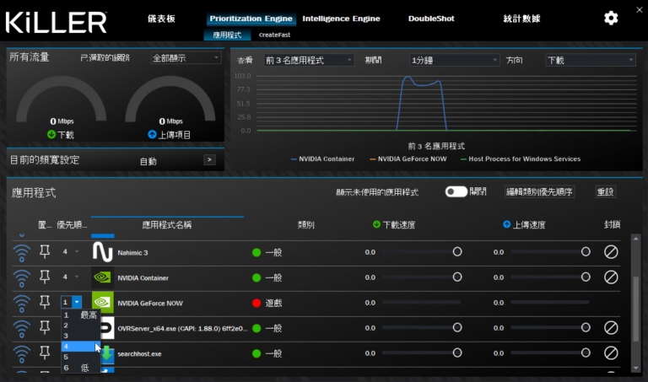The height and width of the screenshot is (382, 648).
Task: Pin the searchhost.exe application
Action: [45, 352]
